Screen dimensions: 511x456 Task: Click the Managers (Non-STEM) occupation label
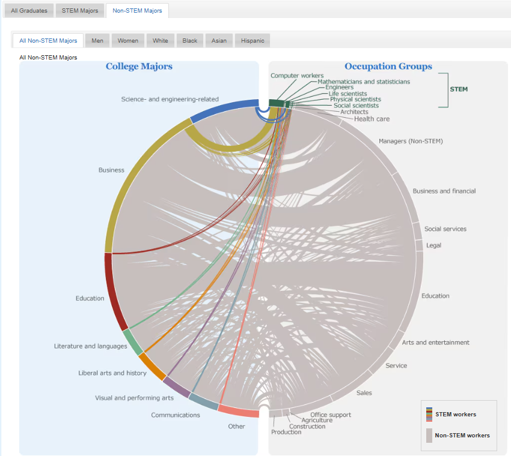411,141
